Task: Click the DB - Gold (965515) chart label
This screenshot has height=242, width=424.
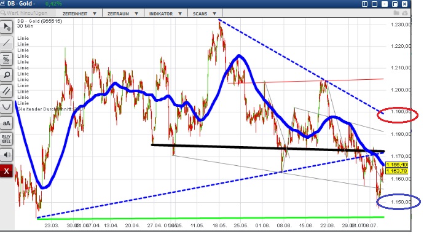Action: coord(40,21)
